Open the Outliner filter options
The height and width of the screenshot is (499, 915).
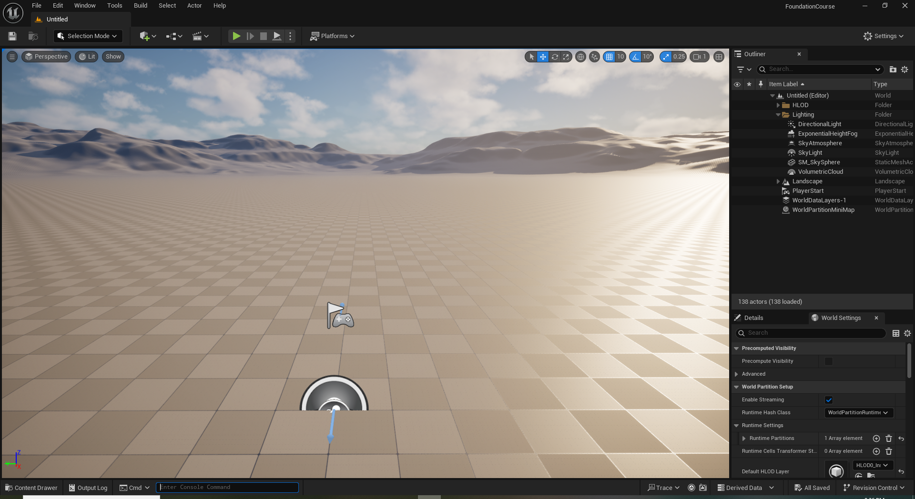(744, 70)
